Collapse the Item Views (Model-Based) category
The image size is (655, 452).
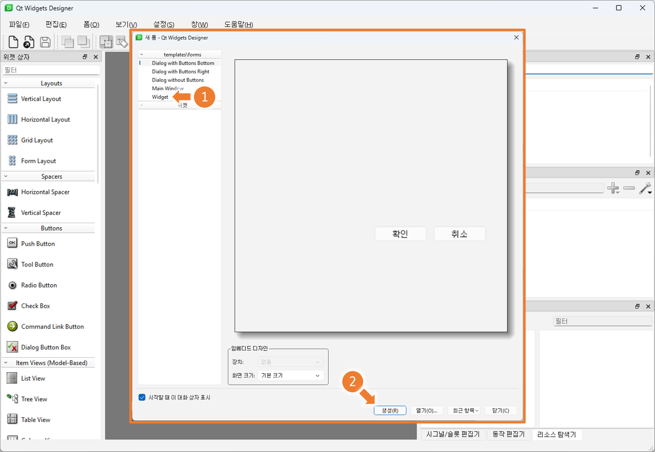[6, 363]
